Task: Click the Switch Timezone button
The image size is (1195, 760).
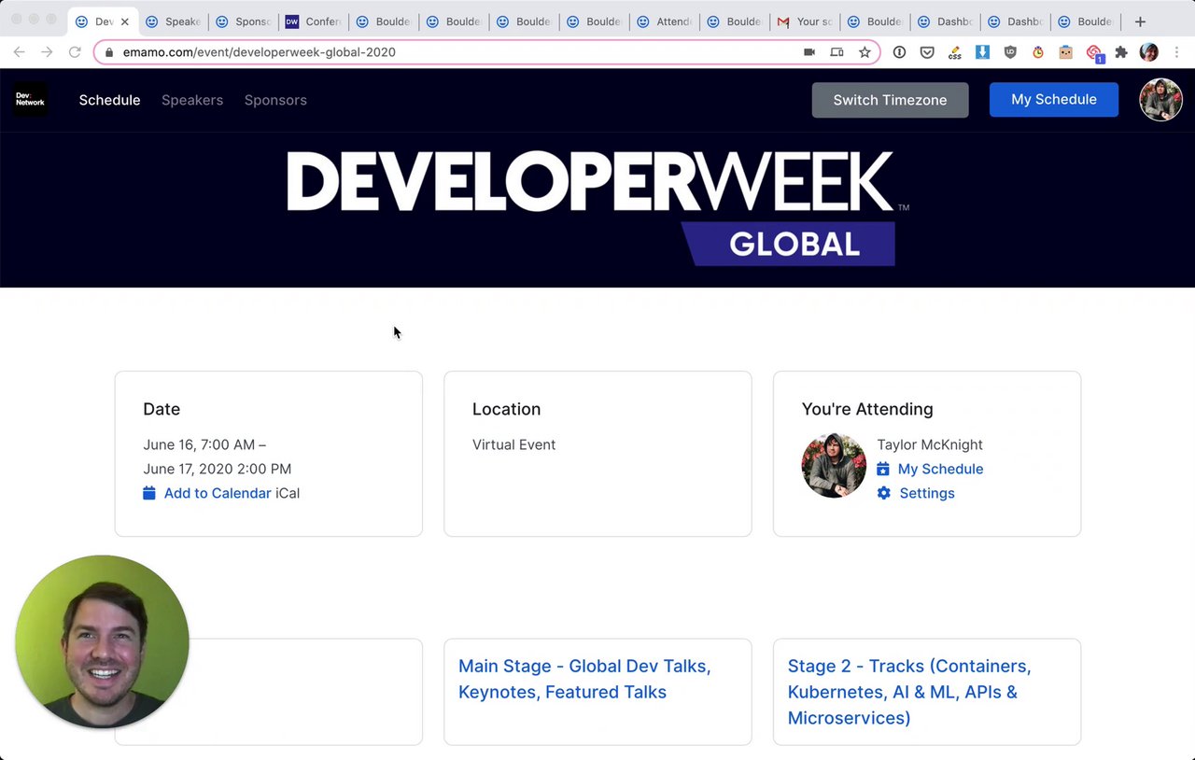Action: pos(890,100)
